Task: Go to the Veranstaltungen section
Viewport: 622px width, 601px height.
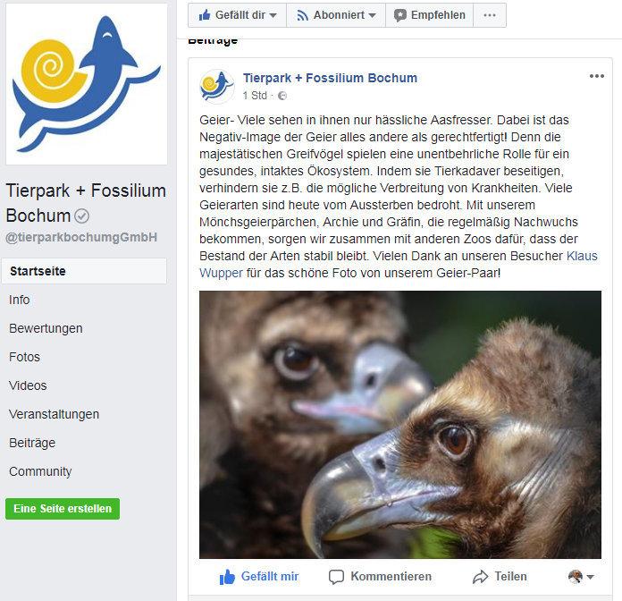Action: tap(54, 414)
